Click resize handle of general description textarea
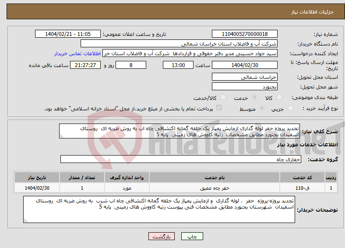 (61, 136)
